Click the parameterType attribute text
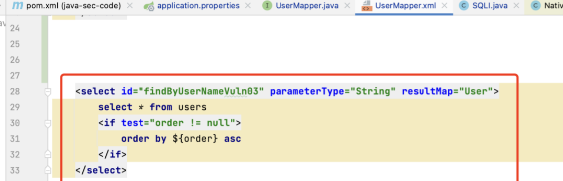Image resolution: width=563 pixels, height=181 pixels. [306, 92]
